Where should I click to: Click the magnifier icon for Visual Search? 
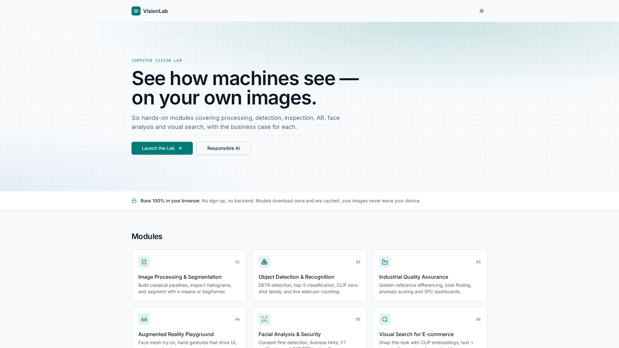point(385,319)
